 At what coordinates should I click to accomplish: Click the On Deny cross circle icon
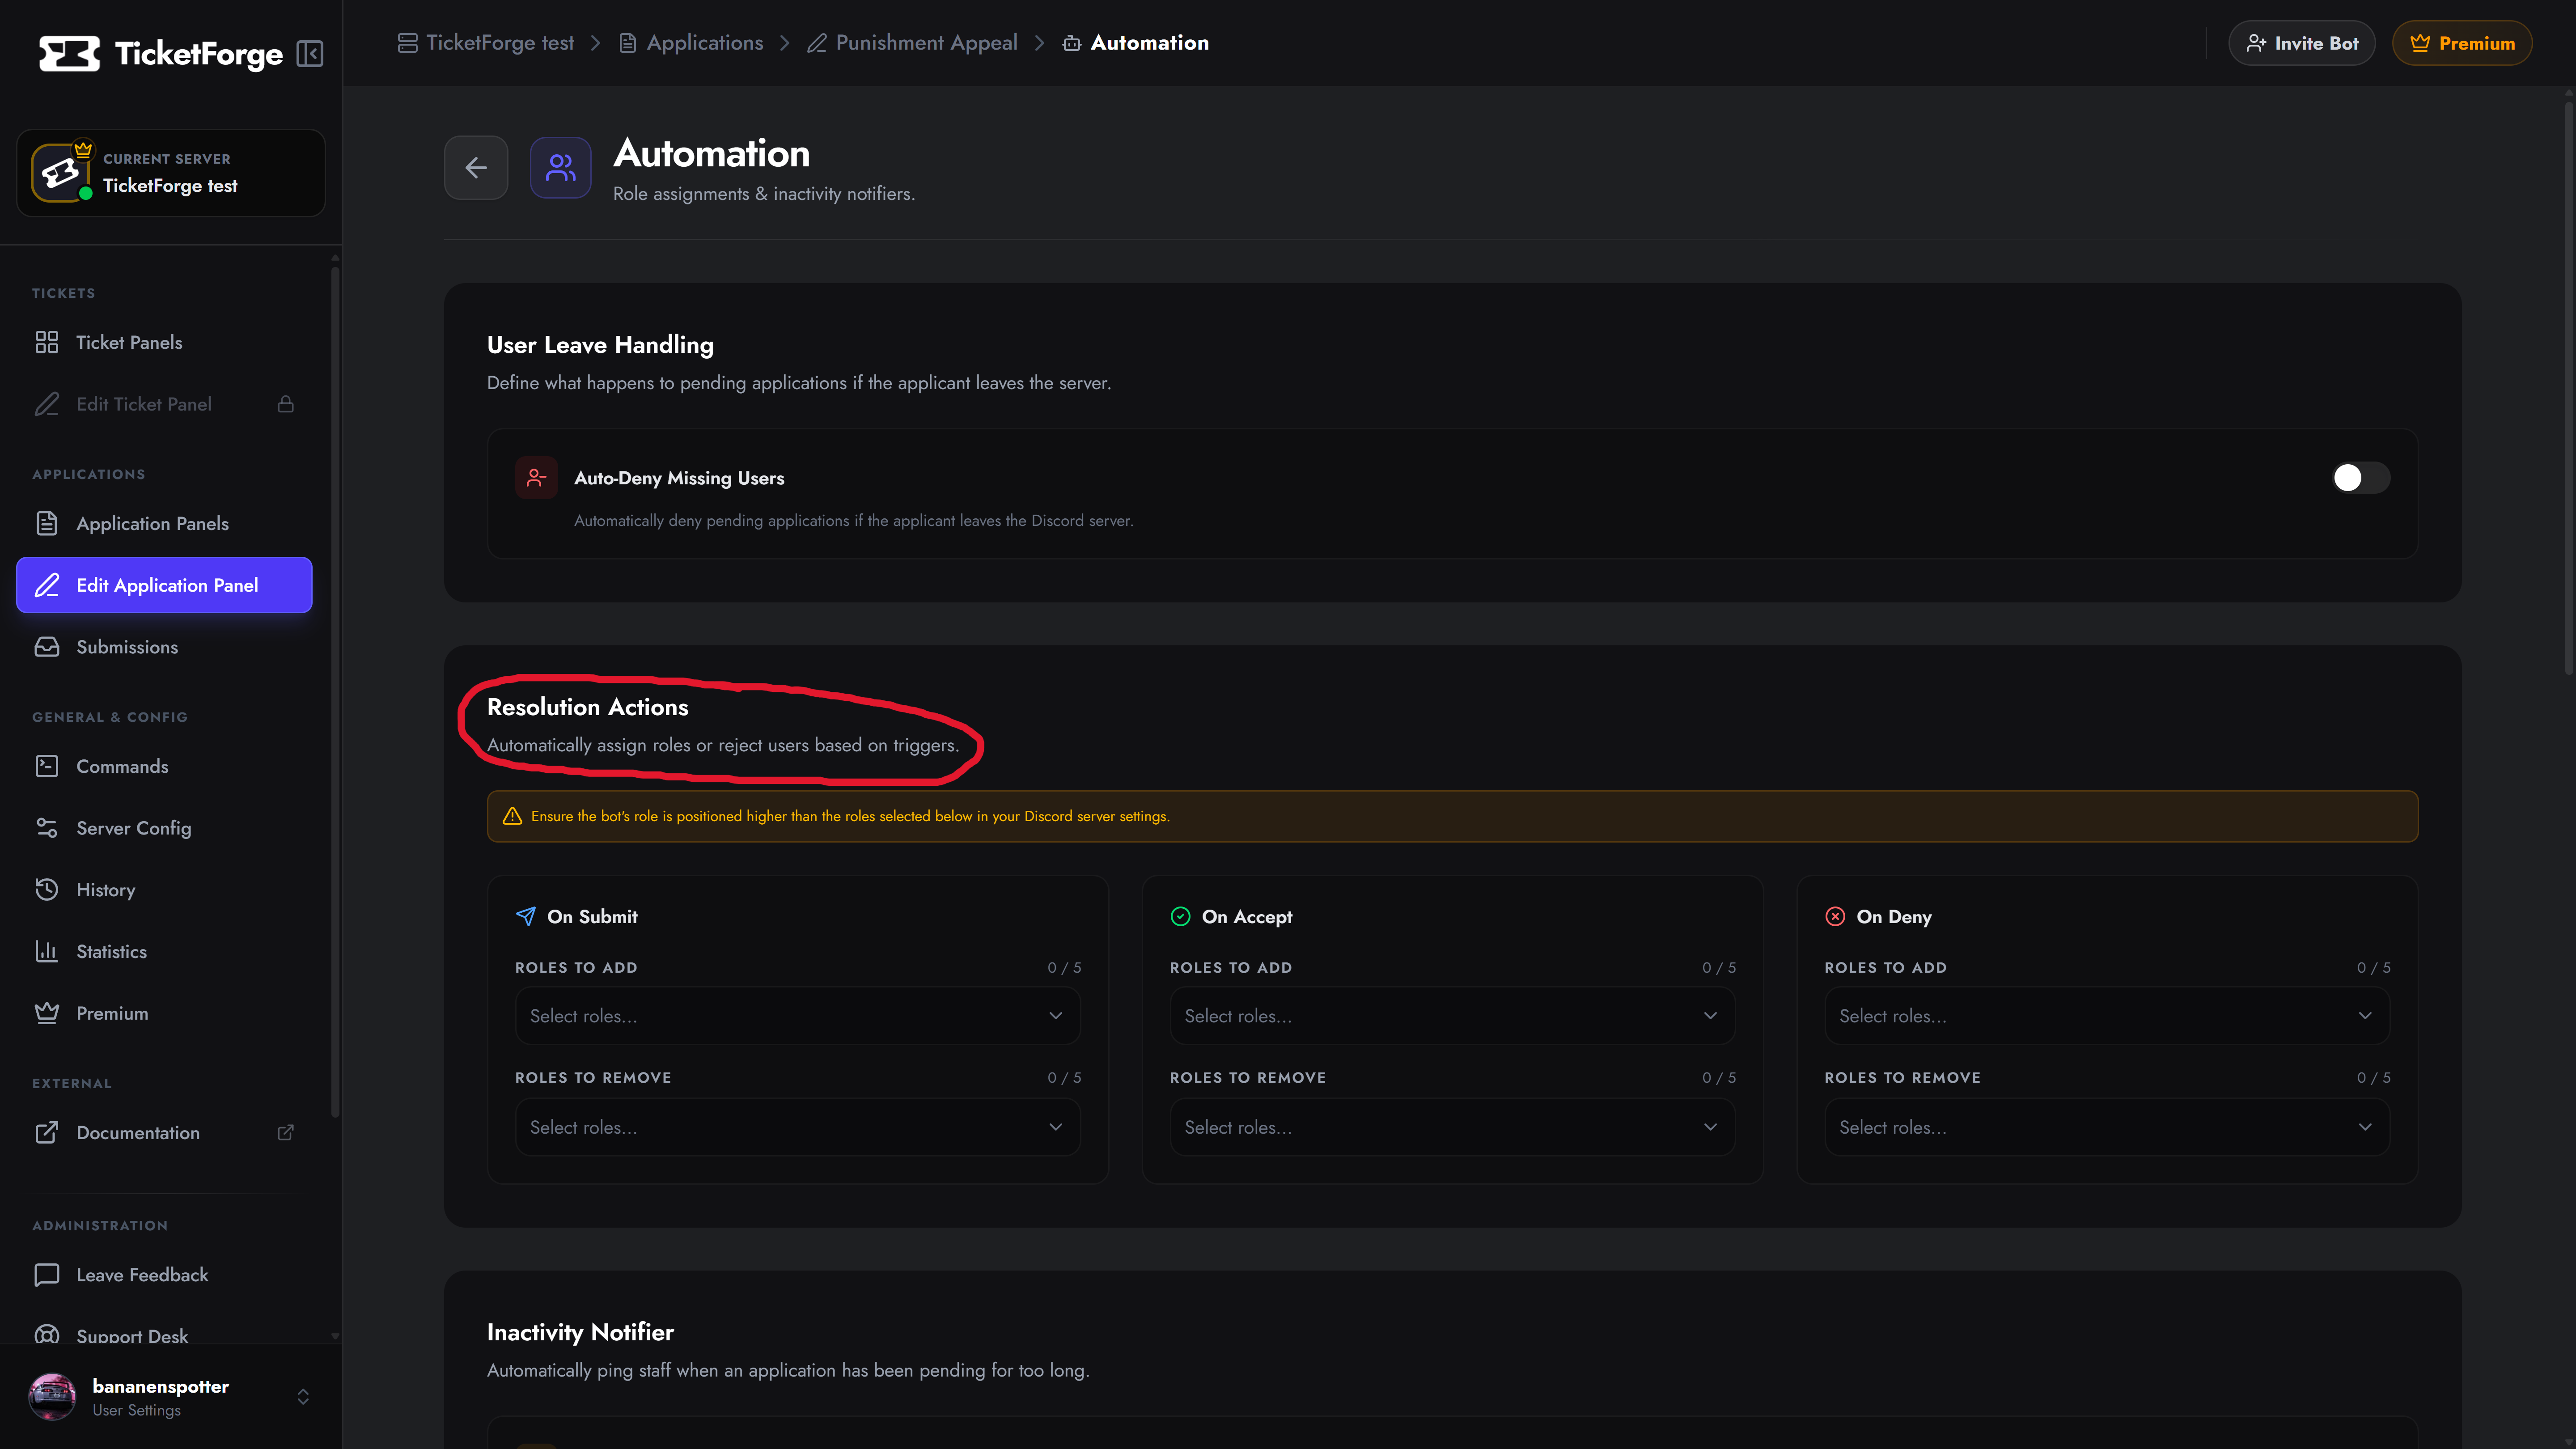coord(1835,916)
